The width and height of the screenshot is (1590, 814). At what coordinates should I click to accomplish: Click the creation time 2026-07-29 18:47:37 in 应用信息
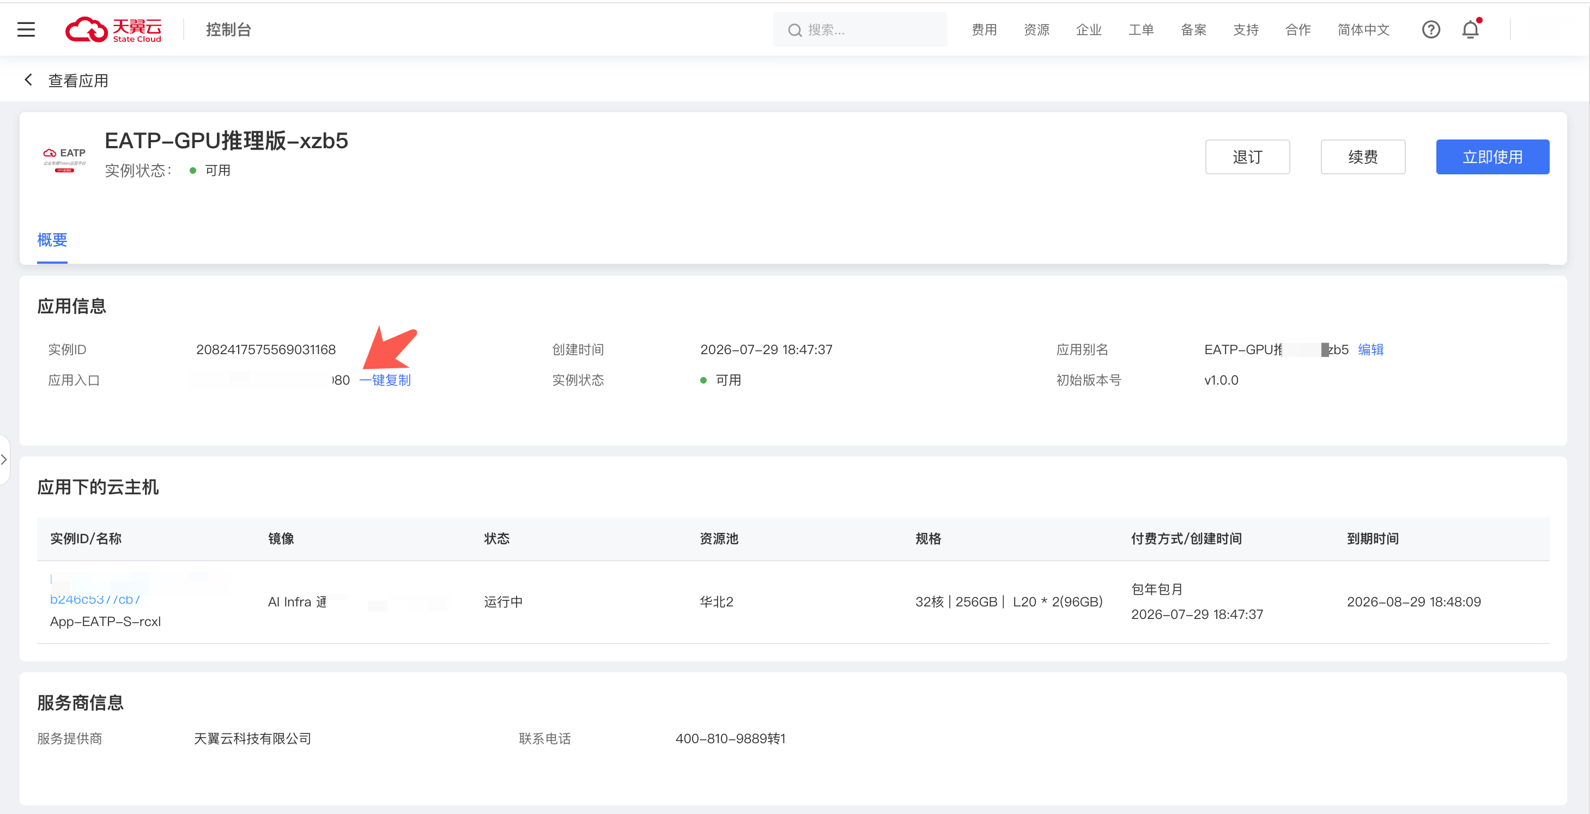766,349
